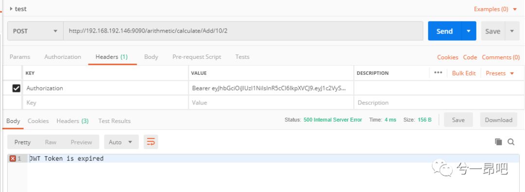This screenshot has height=192, width=525.
Task: Open response search with magnifier icon
Action: (511, 142)
